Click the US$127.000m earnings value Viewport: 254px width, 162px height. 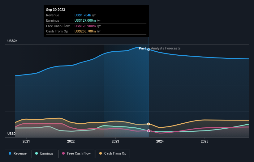pyautogui.click(x=85, y=20)
